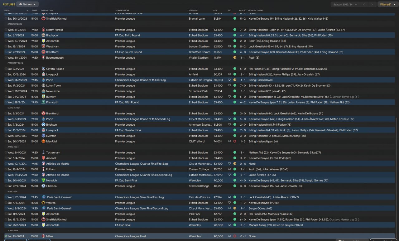Click the Plymouth club badge
This screenshot has height=241, width=399.
point(43,102)
